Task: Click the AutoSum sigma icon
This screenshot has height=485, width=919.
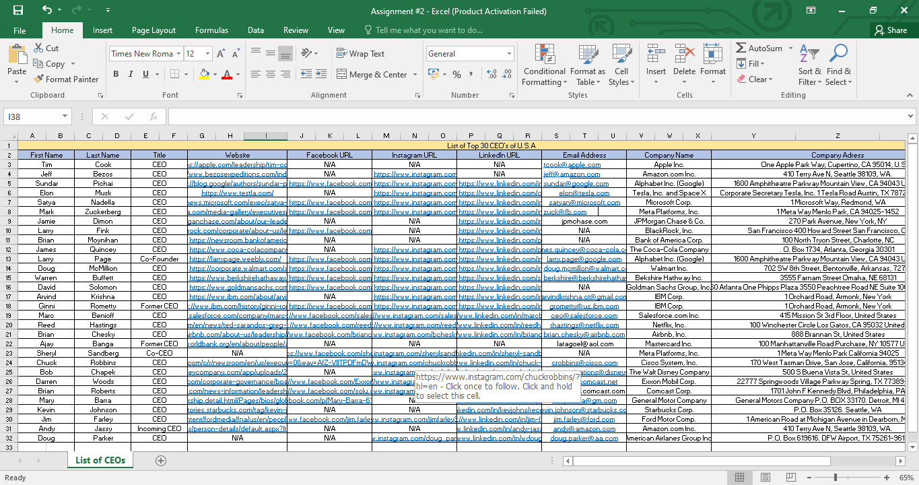Action: tap(741, 48)
